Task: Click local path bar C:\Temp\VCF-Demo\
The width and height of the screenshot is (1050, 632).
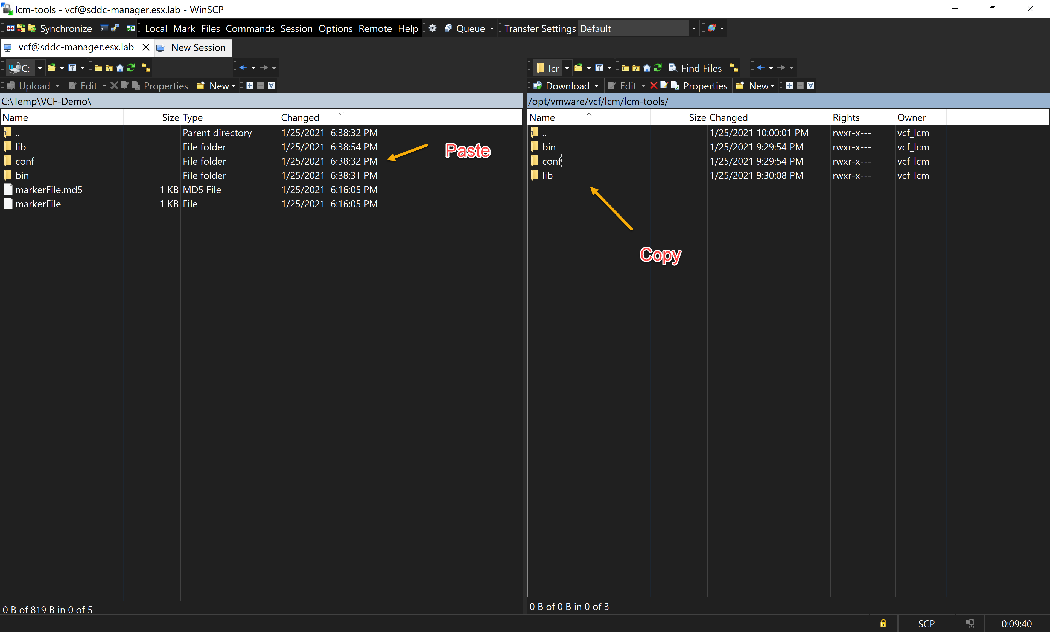Action: pos(261,101)
